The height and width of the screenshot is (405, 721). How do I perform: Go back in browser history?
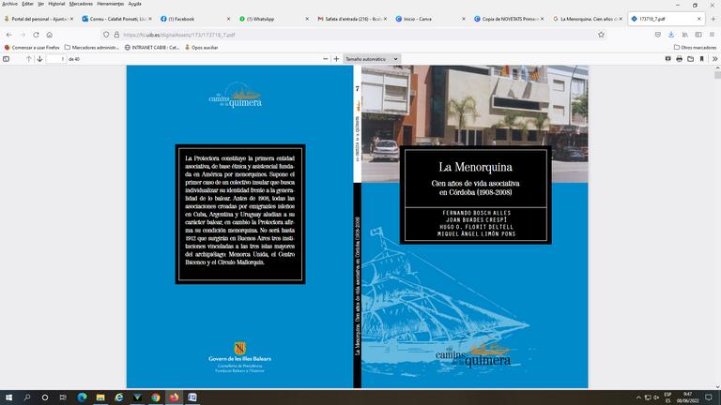tap(9, 35)
